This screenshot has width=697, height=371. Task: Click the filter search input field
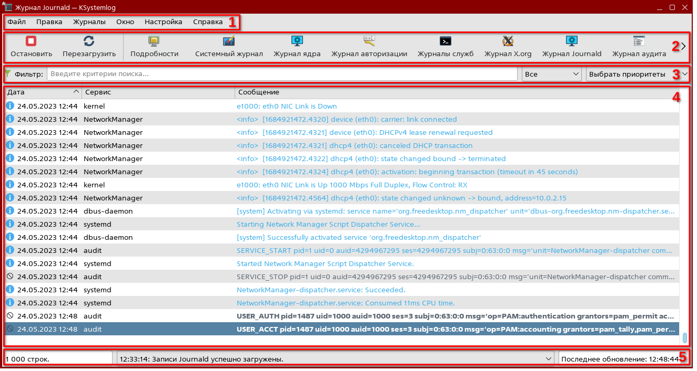click(x=281, y=74)
